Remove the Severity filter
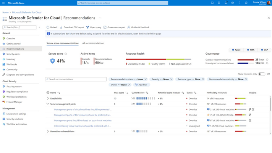Viewport: 272px width, 153px height. tap(172, 79)
